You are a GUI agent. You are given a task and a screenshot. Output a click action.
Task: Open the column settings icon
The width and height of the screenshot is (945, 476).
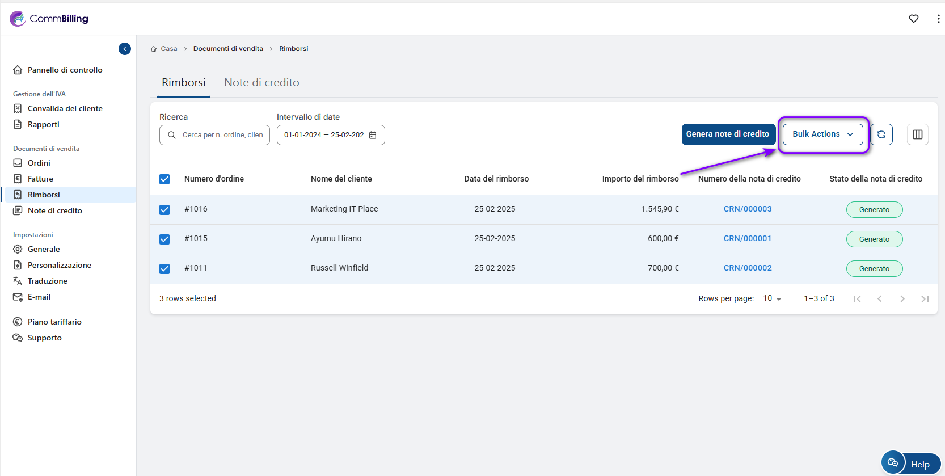tap(917, 134)
